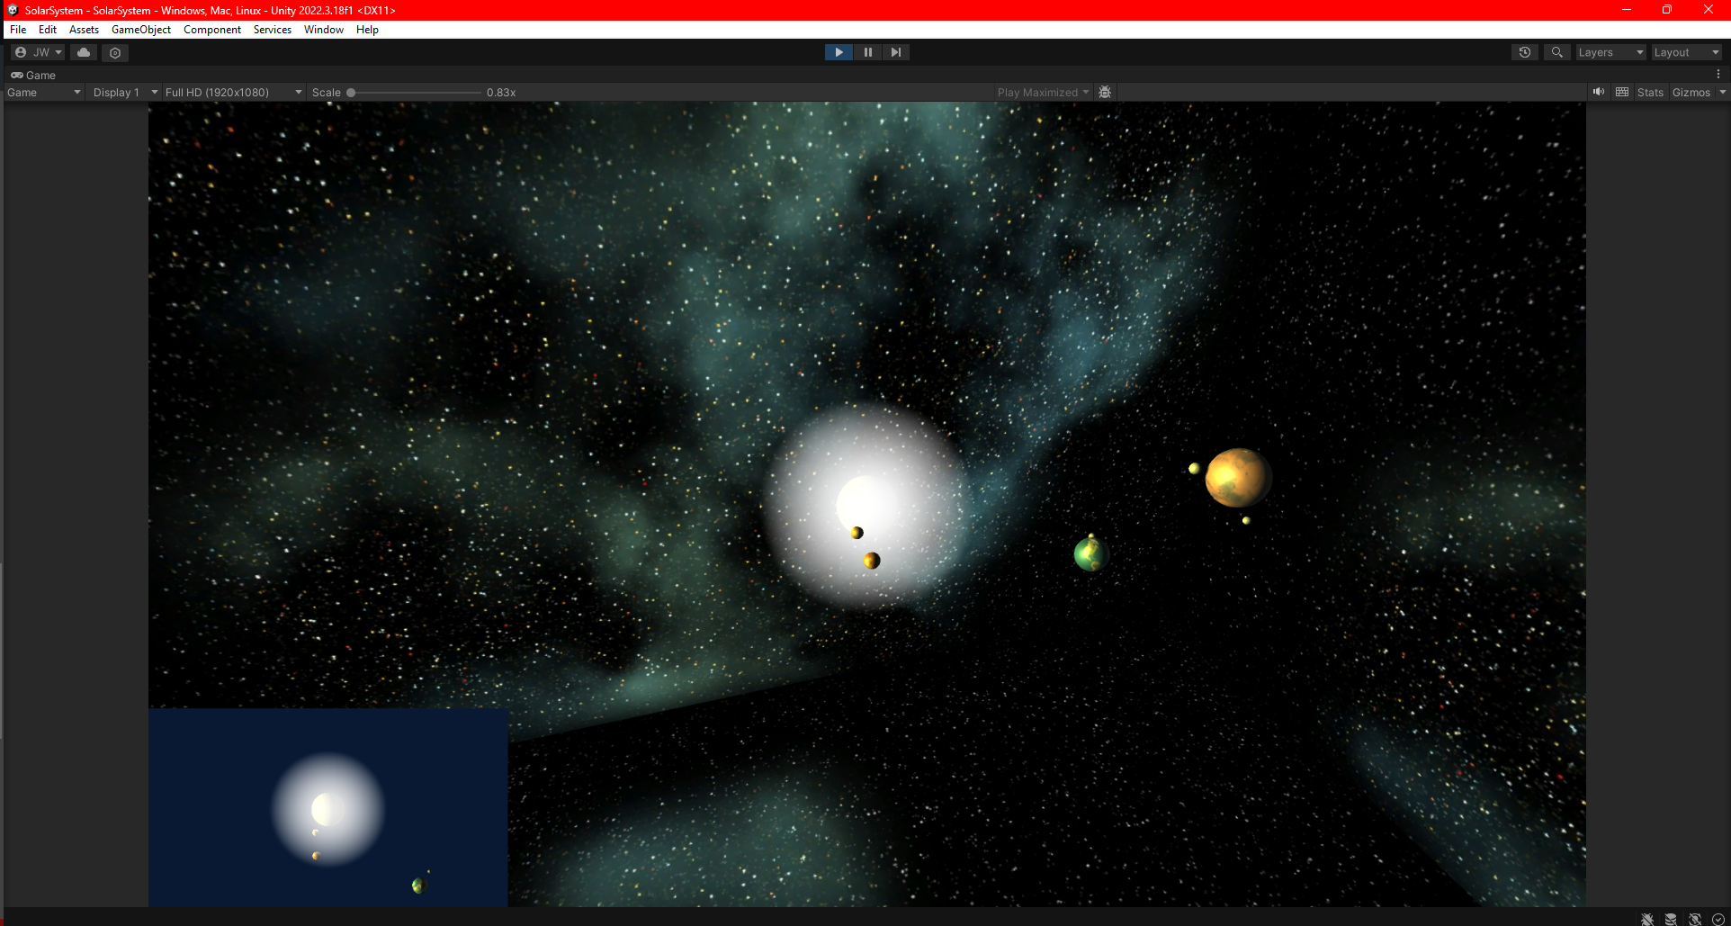Click the Unity logo in title bar

12,10
